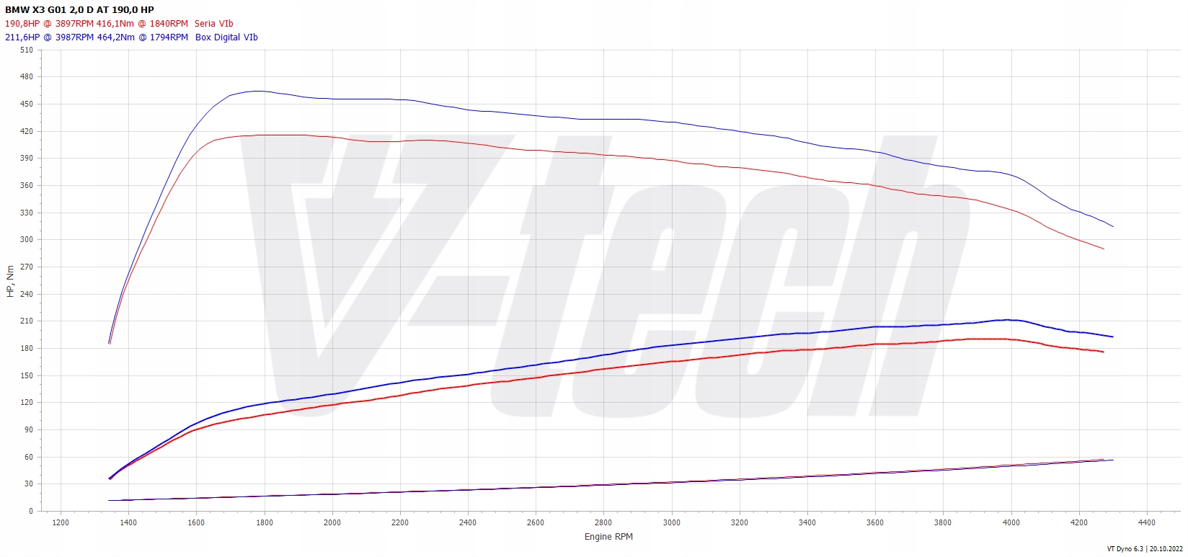This screenshot has width=1188, height=557.
Task: Select the "30" vertical axis value
Action: tap(29, 484)
